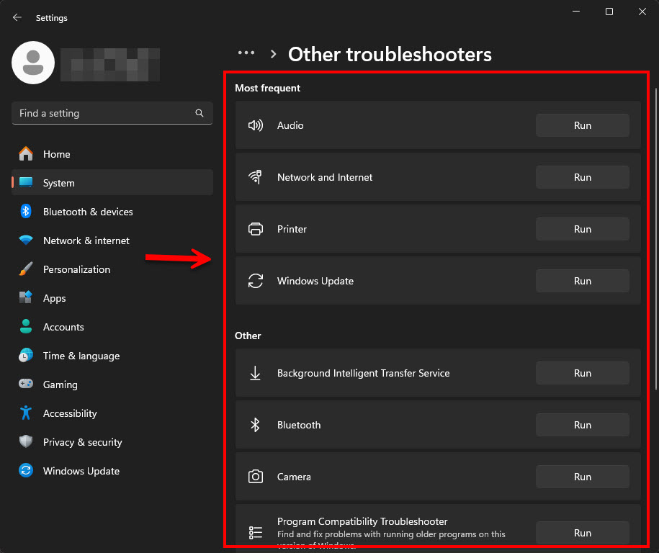Run Background Intelligent Transfer Service troubleshooter
Screen dimensions: 659x553
click(583, 373)
